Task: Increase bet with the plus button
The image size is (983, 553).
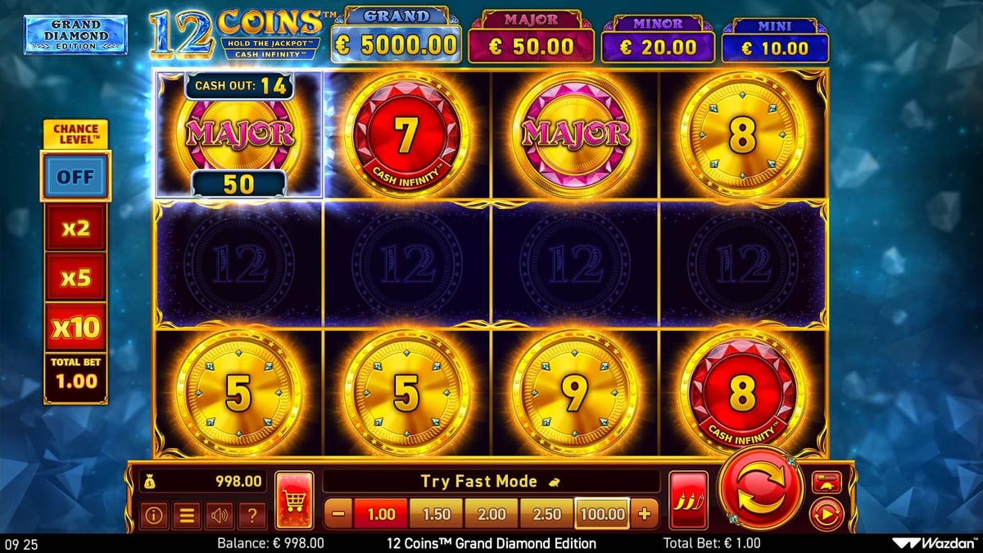Action: coord(644,514)
